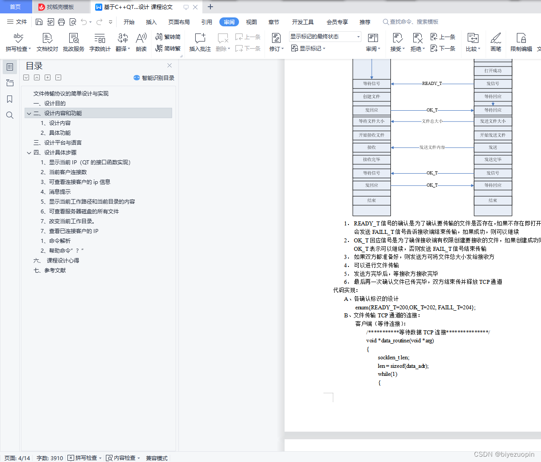Select heading 七、参考文献 in the outline
541x462 pixels.
tap(50, 270)
